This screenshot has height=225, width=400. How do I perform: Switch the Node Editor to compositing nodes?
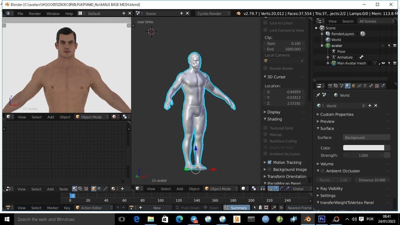point(80,189)
